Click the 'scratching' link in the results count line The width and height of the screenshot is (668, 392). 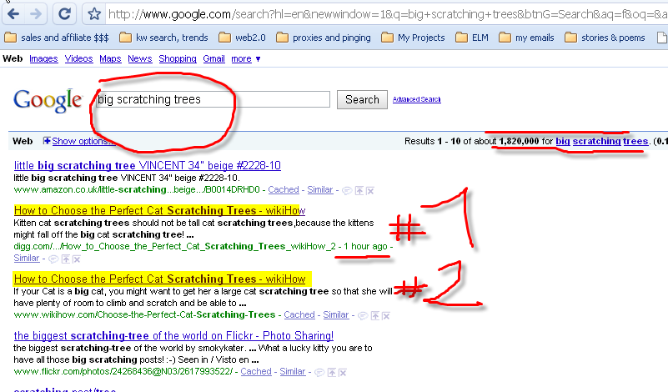point(597,141)
